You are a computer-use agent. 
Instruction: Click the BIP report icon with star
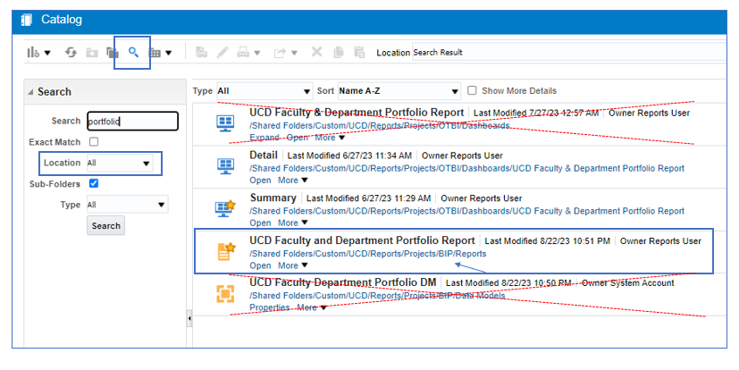[x=225, y=252]
